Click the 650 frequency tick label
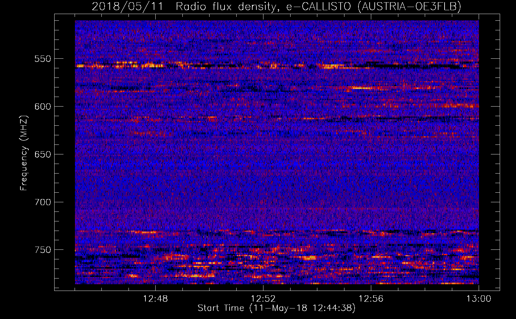This screenshot has width=516, height=319. click(x=43, y=154)
